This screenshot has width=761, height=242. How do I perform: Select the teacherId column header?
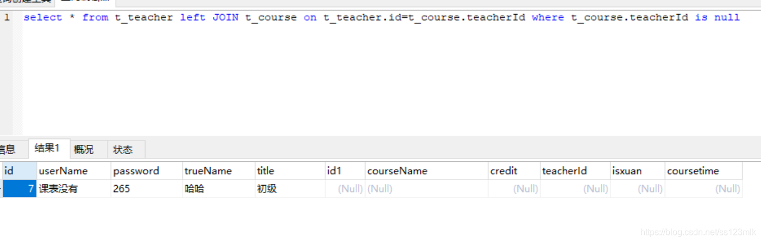(575, 171)
